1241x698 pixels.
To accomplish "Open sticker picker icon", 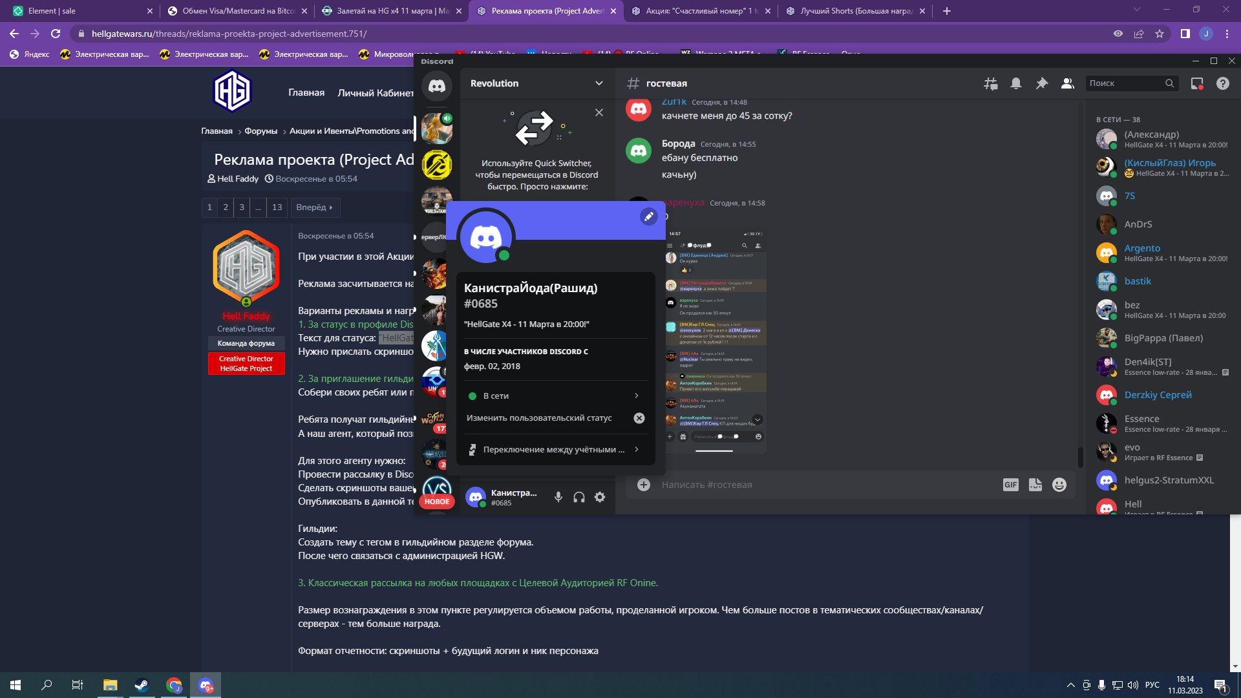I will pos(1035,485).
